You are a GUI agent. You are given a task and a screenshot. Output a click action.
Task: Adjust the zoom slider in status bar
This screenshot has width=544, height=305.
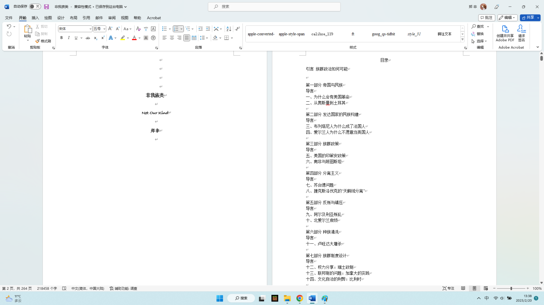click(x=511, y=288)
